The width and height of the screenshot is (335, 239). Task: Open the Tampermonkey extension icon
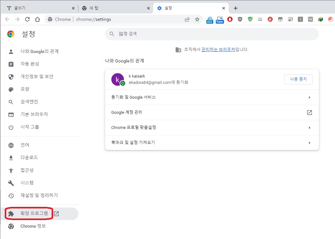point(280,19)
